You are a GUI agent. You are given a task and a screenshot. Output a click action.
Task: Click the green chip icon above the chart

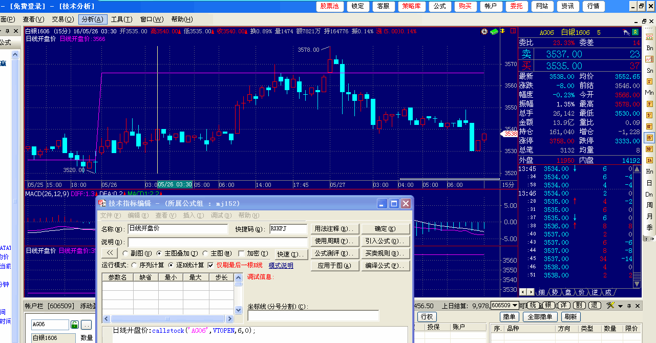494,32
